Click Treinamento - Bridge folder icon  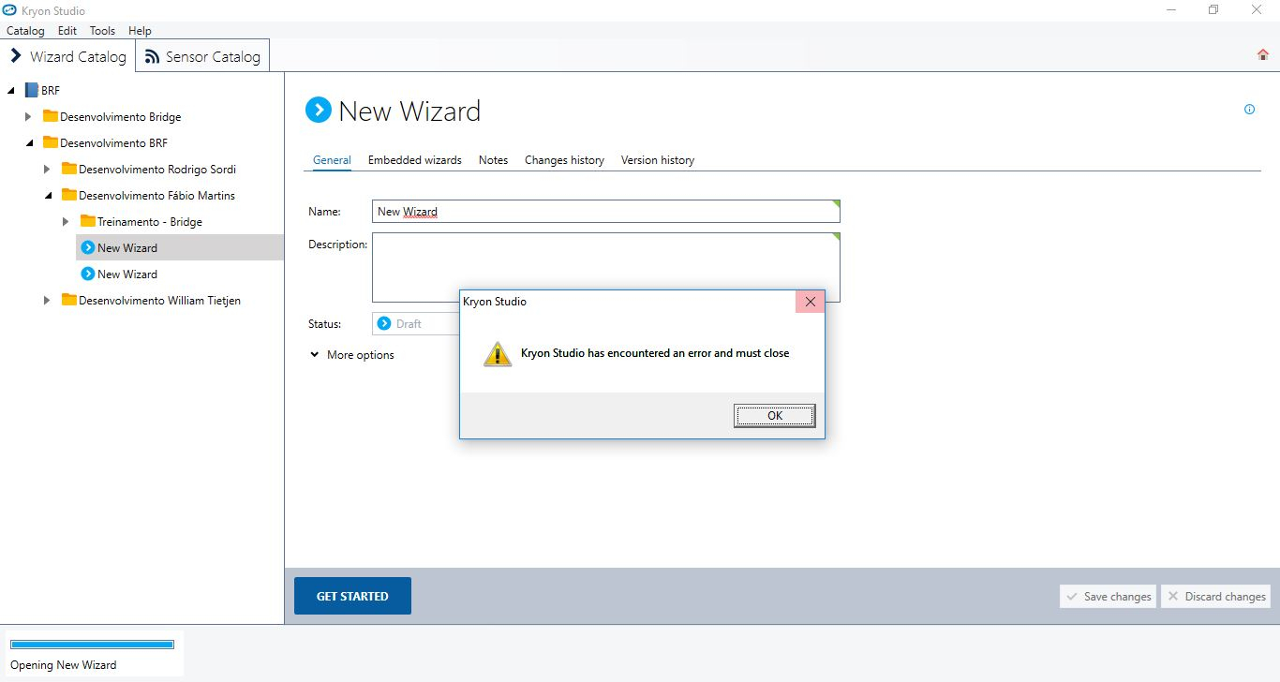point(88,221)
